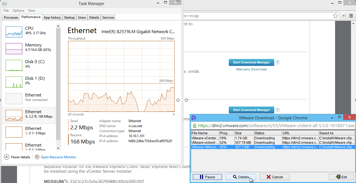The height and width of the screenshot is (183, 356).
Task: Open the File menu in Task Manager
Action: 6,11
